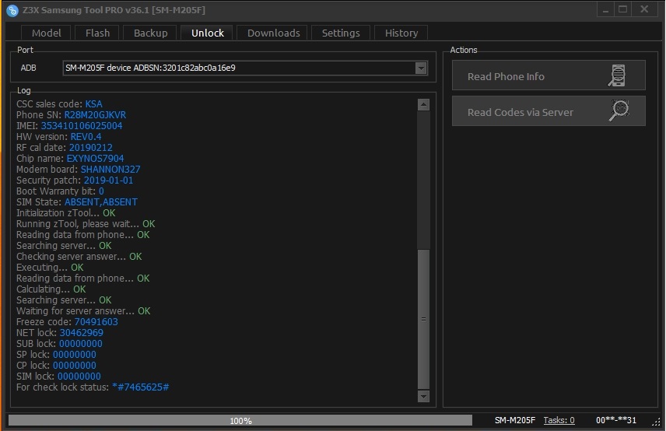
Task: Click the Checking server answer log line
Action: pyautogui.click(x=79, y=257)
